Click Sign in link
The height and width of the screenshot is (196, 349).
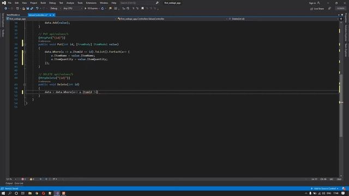(x=312, y=3)
